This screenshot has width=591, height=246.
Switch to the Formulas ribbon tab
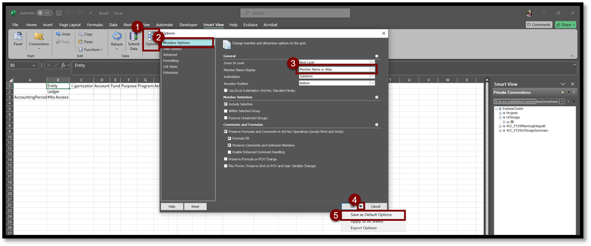pyautogui.click(x=95, y=25)
